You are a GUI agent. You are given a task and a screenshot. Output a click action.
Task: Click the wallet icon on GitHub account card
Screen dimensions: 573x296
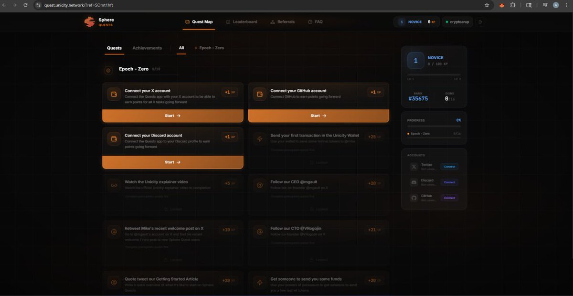pos(260,94)
